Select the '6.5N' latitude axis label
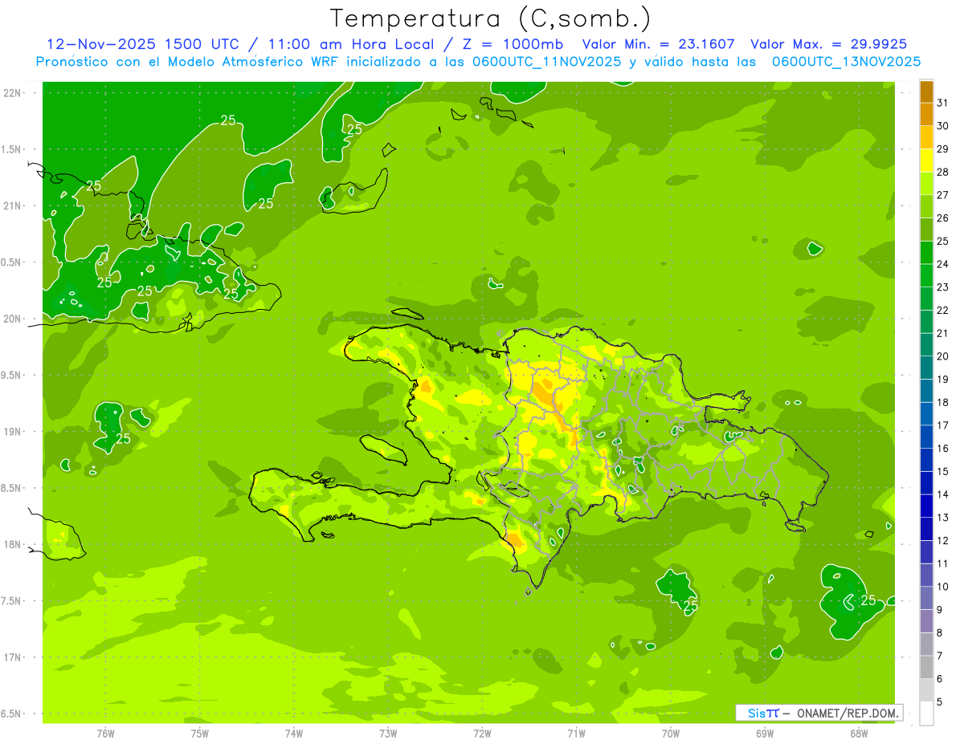Image resolution: width=964 pixels, height=744 pixels. [x=11, y=714]
